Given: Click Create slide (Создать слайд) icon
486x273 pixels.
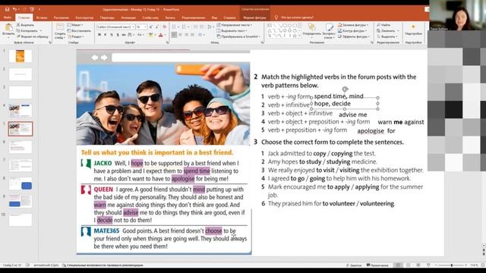Looking at the screenshot, I should pyautogui.click(x=60, y=28).
